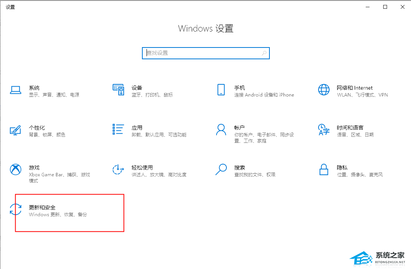
Task: Open the 网络和 Internet settings link
Action: pos(354,88)
